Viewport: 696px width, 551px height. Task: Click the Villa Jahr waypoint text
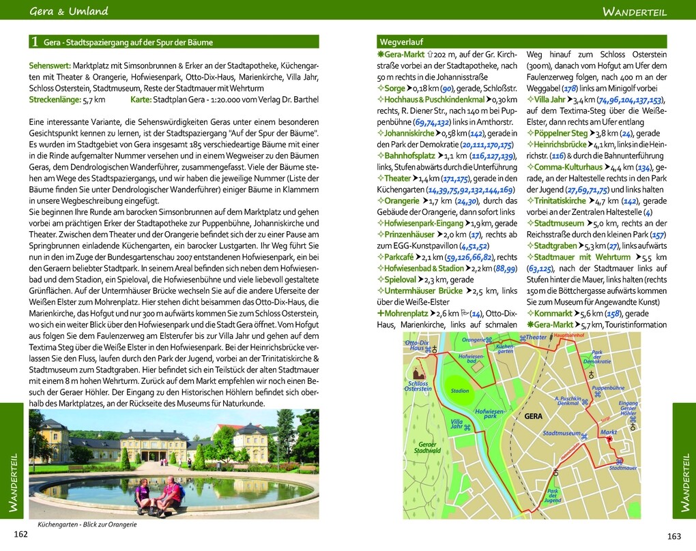tap(549, 100)
